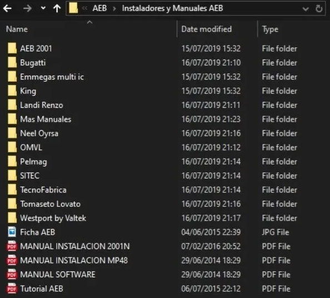Click the date '16/07/2019 21:12'
The height and width of the screenshot is (298, 330).
[x=211, y=147]
